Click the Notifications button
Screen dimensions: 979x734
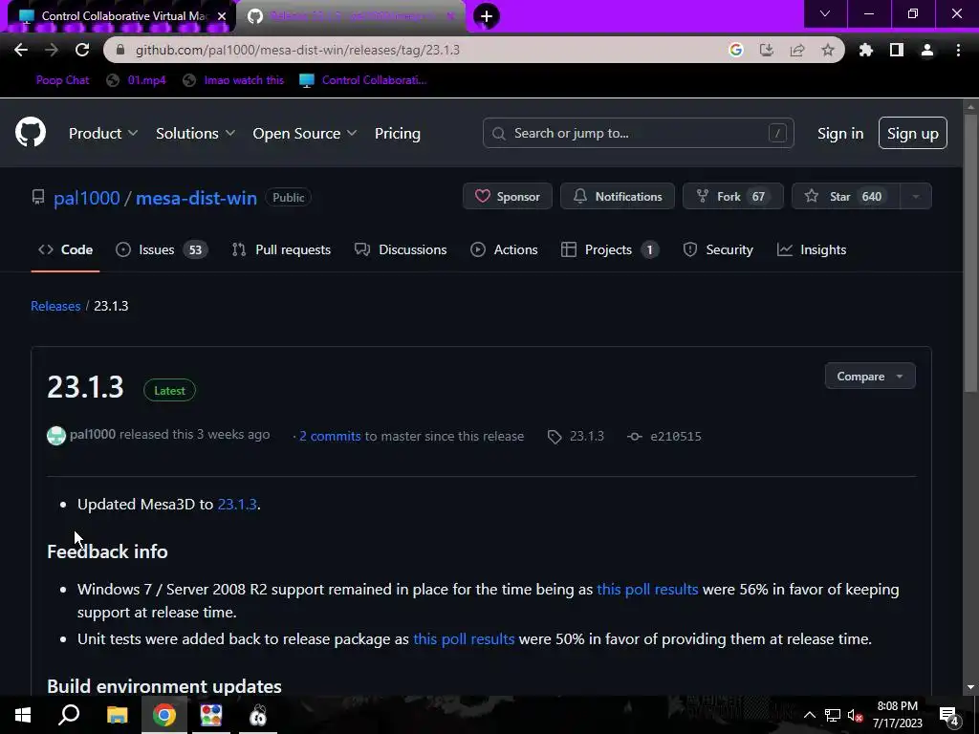point(617,197)
